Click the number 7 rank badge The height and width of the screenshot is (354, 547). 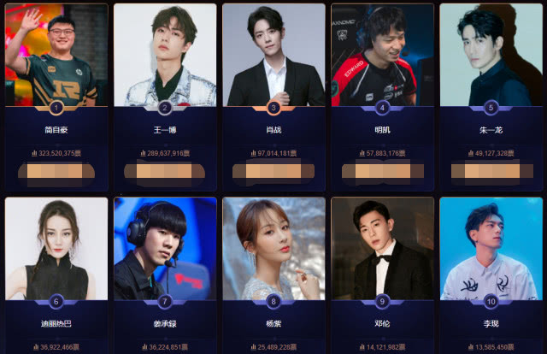pos(165,302)
